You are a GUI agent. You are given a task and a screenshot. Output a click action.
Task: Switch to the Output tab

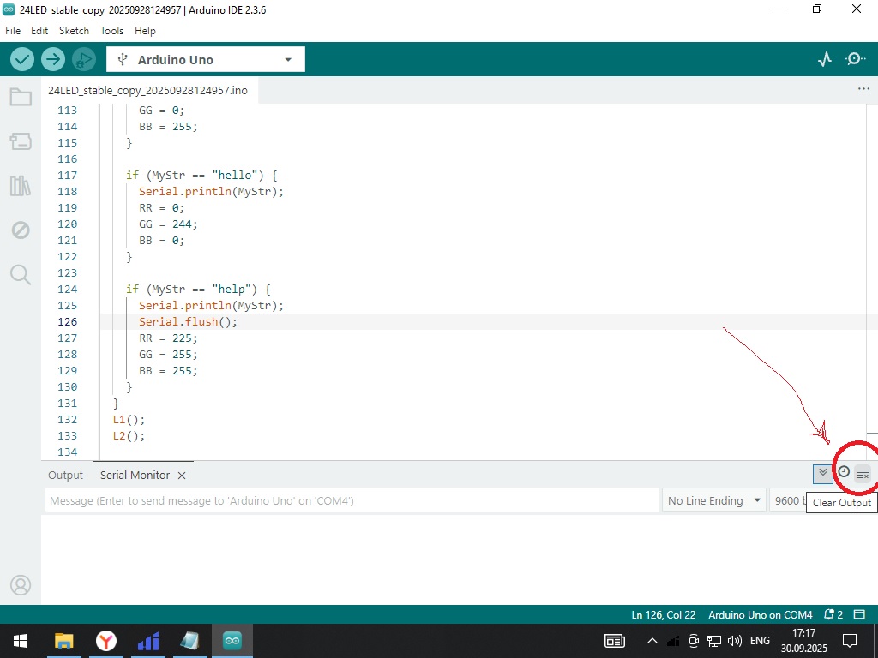[65, 475]
